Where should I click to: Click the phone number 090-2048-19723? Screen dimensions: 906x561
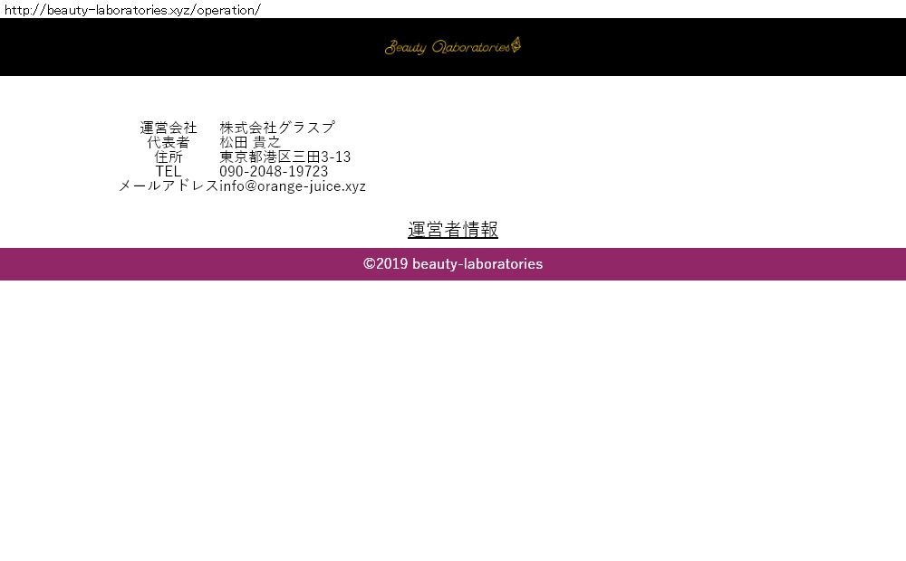274,172
